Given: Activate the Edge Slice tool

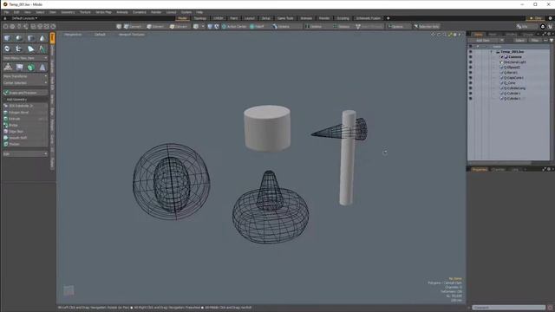Looking at the screenshot, I should point(25,131).
